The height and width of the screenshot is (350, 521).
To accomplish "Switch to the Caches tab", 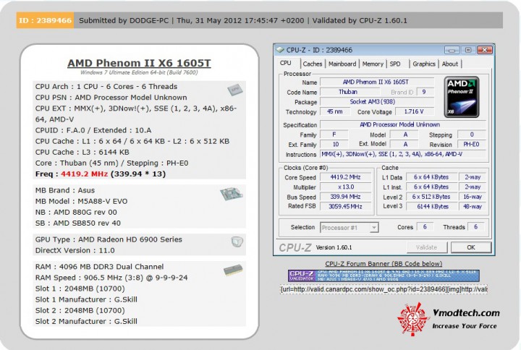I will pyautogui.click(x=313, y=64).
